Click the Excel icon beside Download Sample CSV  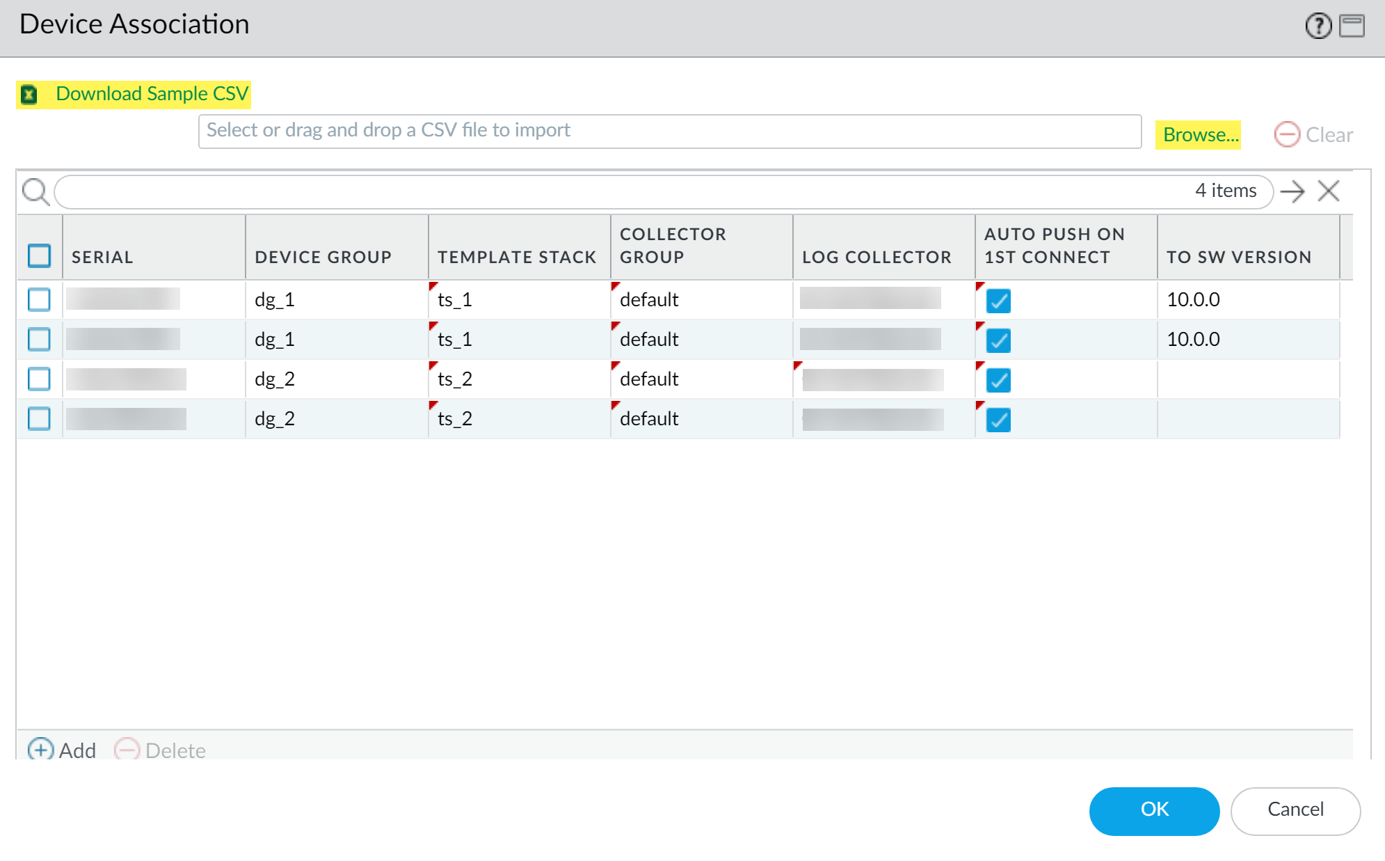tap(29, 95)
